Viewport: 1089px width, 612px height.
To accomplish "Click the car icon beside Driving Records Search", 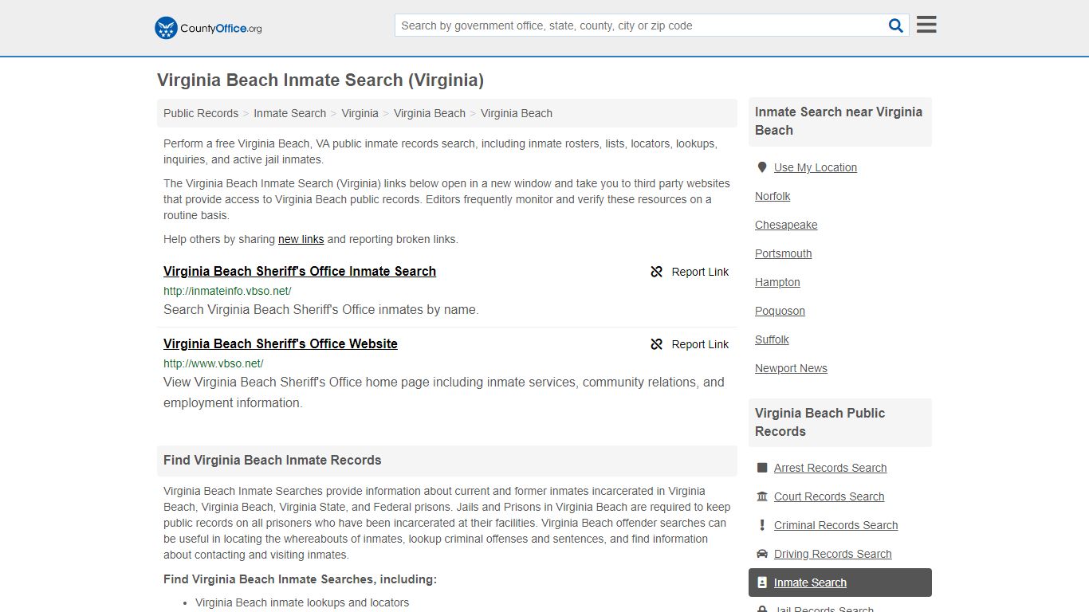I will [762, 553].
